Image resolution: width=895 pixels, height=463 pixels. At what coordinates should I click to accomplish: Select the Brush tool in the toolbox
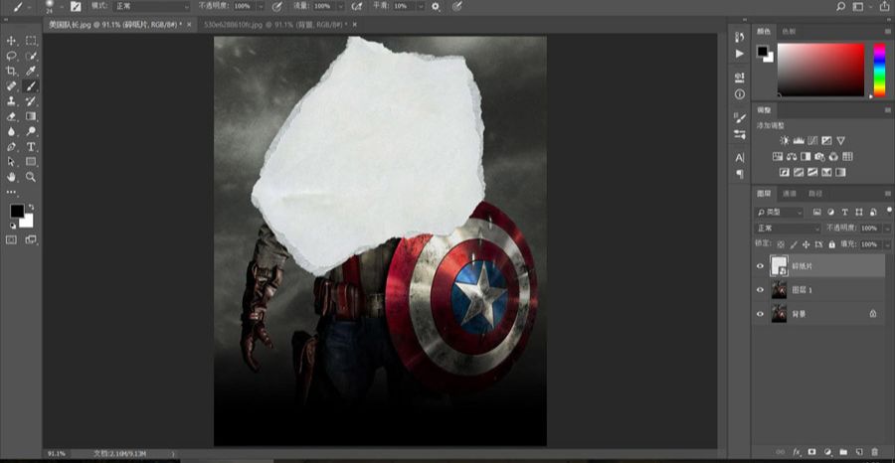click(31, 86)
